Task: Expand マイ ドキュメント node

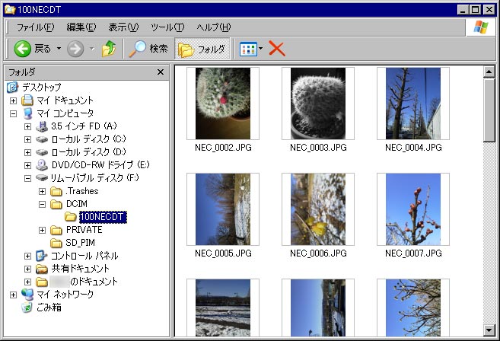Action: click(x=13, y=100)
